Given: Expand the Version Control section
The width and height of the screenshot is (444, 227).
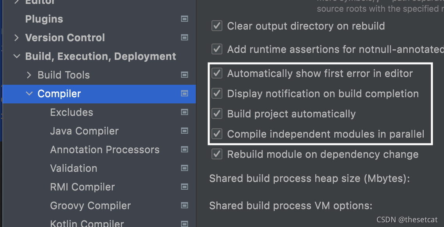Looking at the screenshot, I should tap(16, 38).
